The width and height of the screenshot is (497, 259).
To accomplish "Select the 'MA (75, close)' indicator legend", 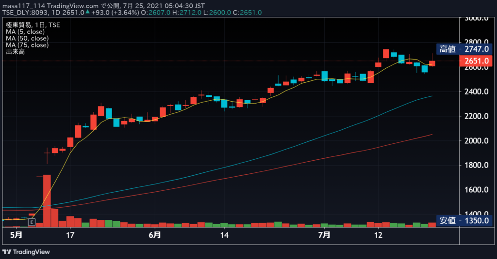I will (27, 45).
